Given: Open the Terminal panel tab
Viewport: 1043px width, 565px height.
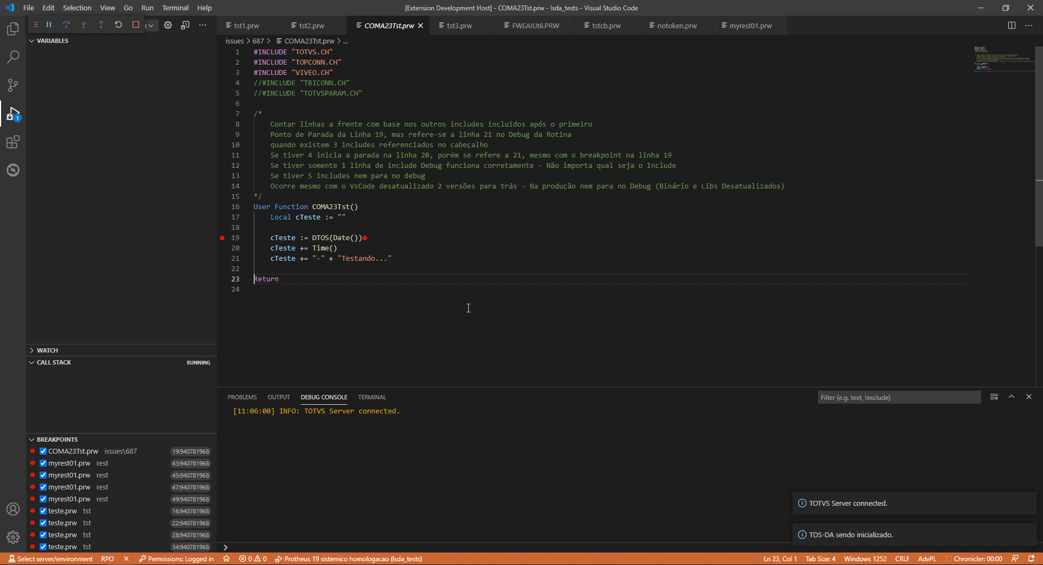Looking at the screenshot, I should tap(372, 397).
